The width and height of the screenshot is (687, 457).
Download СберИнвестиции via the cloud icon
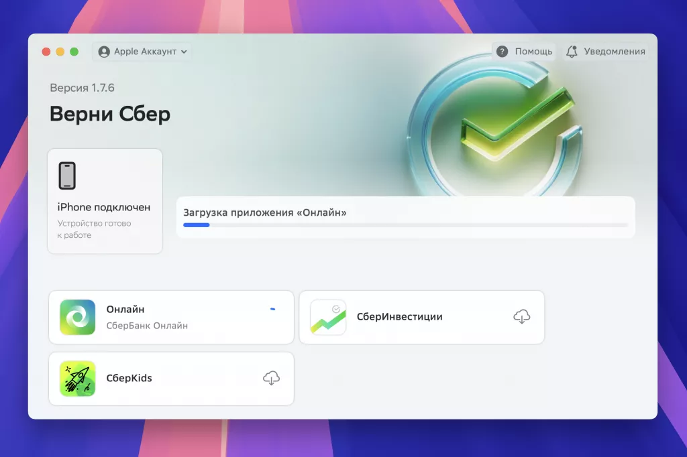[x=522, y=316]
